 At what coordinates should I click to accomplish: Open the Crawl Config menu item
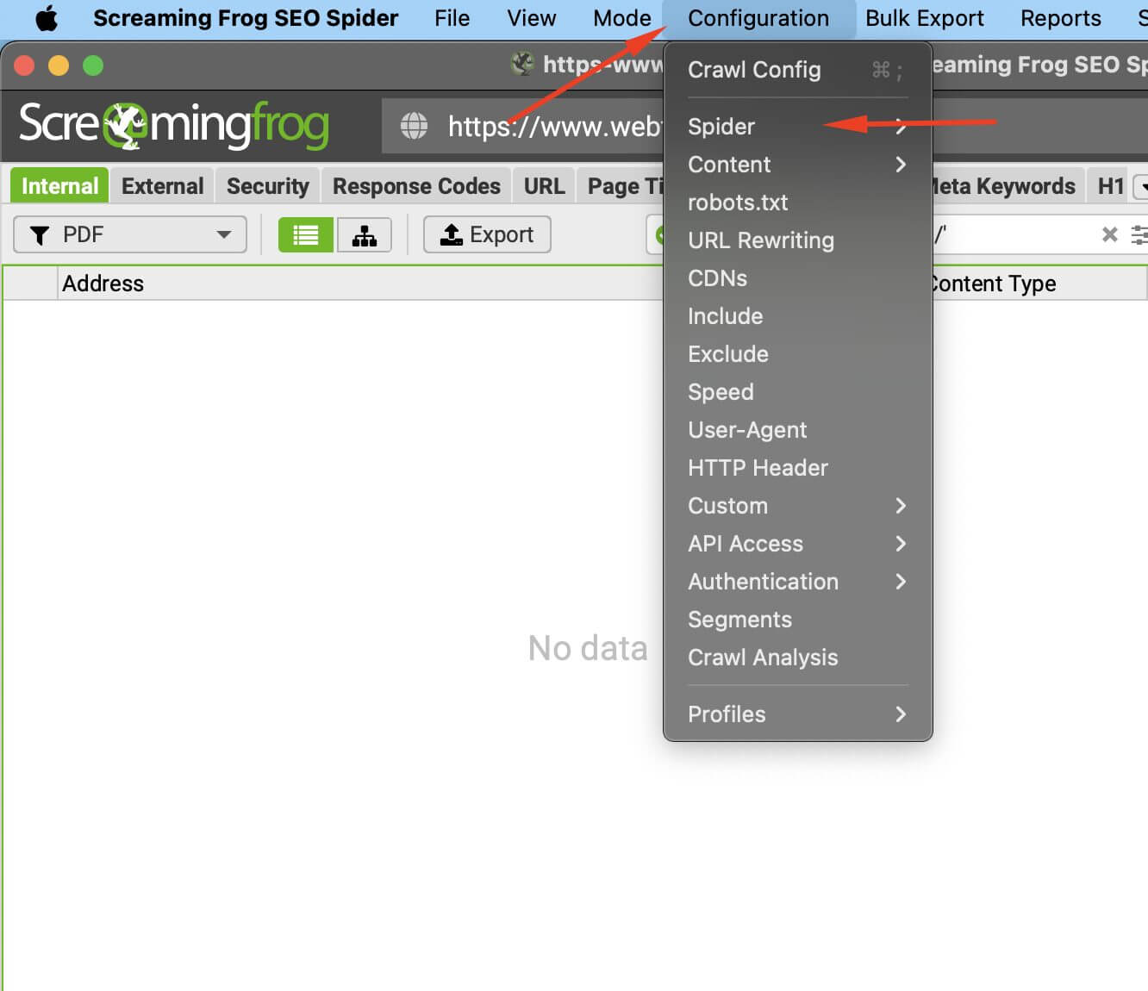tap(754, 70)
